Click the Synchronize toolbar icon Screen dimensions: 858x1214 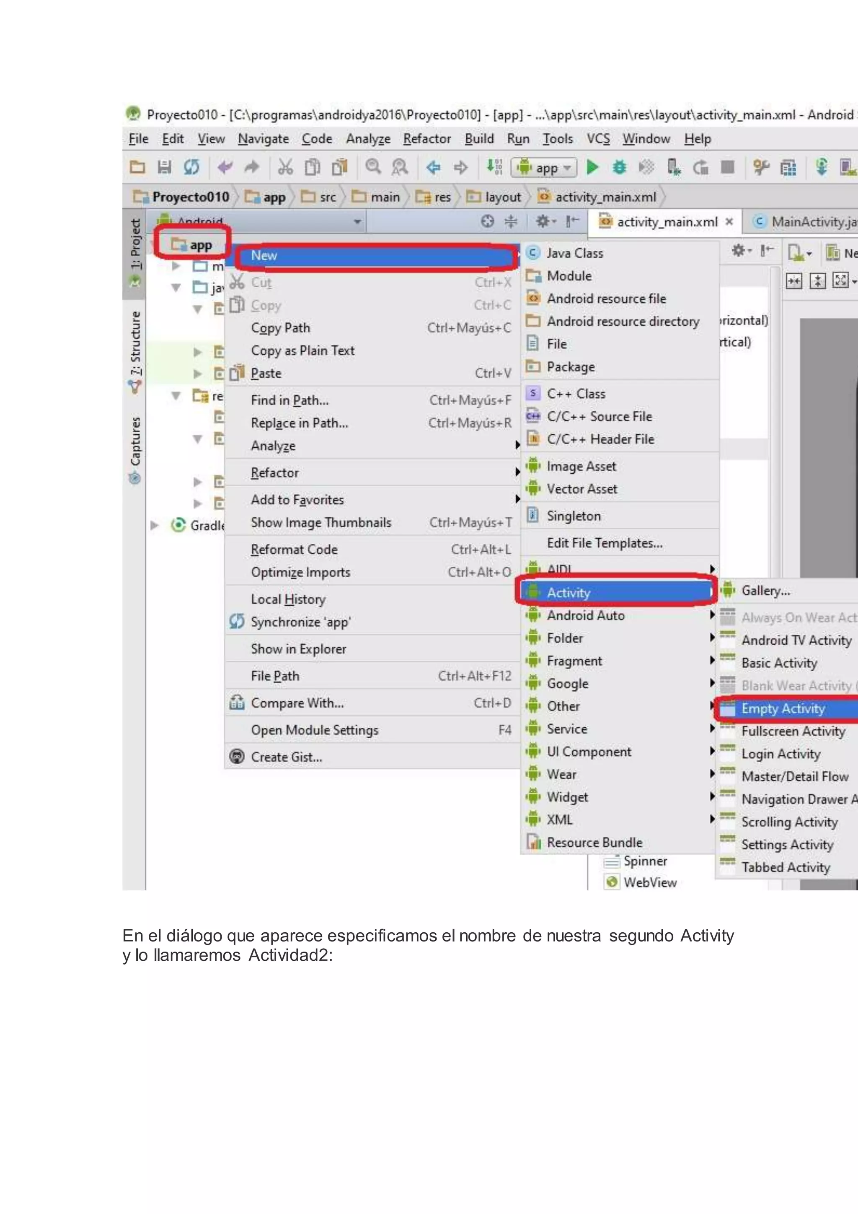(x=191, y=168)
